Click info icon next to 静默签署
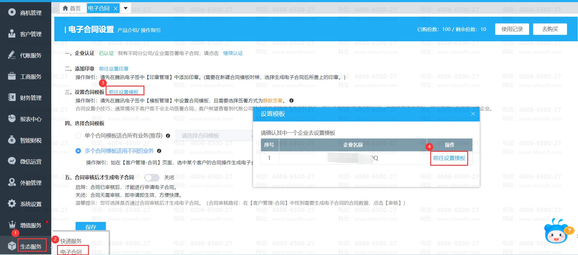 (291, 100)
